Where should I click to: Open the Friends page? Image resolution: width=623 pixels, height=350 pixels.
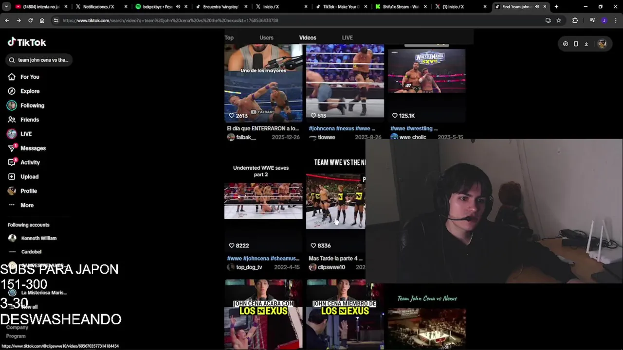click(x=23, y=120)
